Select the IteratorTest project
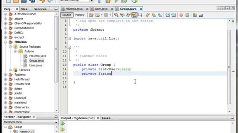The image size is (238, 133). (22, 84)
